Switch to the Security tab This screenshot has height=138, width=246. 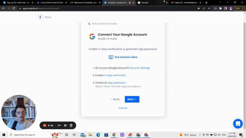[152, 3]
